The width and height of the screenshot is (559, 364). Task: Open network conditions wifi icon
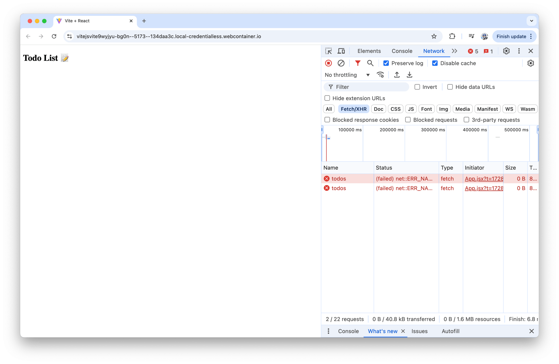coord(380,75)
